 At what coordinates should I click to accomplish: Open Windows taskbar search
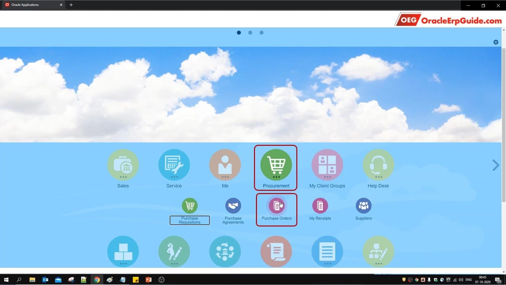click(x=19, y=280)
